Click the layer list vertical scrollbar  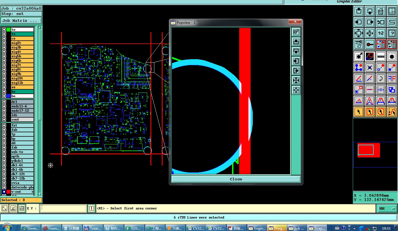pos(40,111)
